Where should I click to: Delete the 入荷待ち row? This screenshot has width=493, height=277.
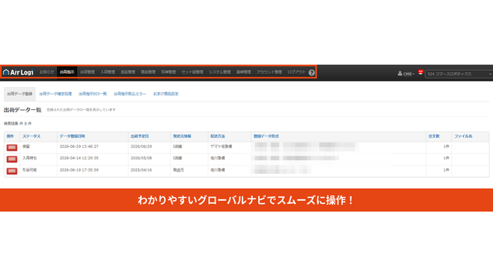pyautogui.click(x=12, y=159)
